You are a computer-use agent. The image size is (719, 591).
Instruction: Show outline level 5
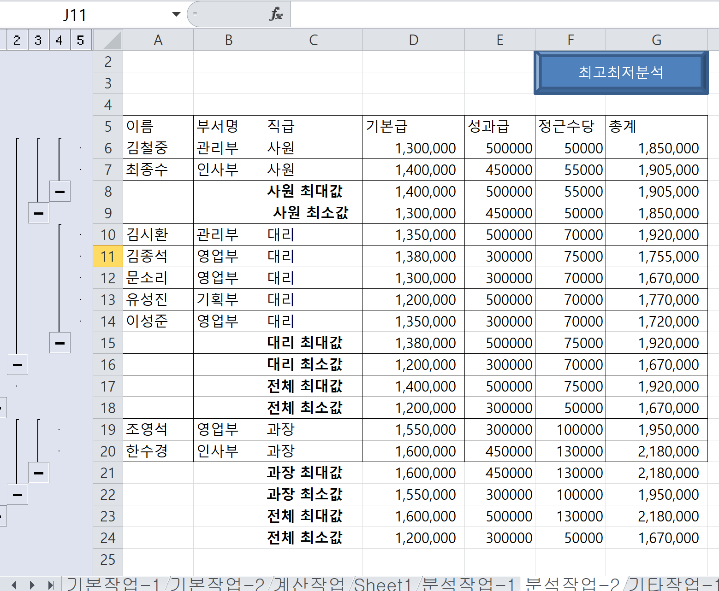[80, 40]
